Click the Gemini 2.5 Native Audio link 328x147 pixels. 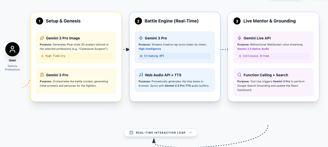point(253,49)
